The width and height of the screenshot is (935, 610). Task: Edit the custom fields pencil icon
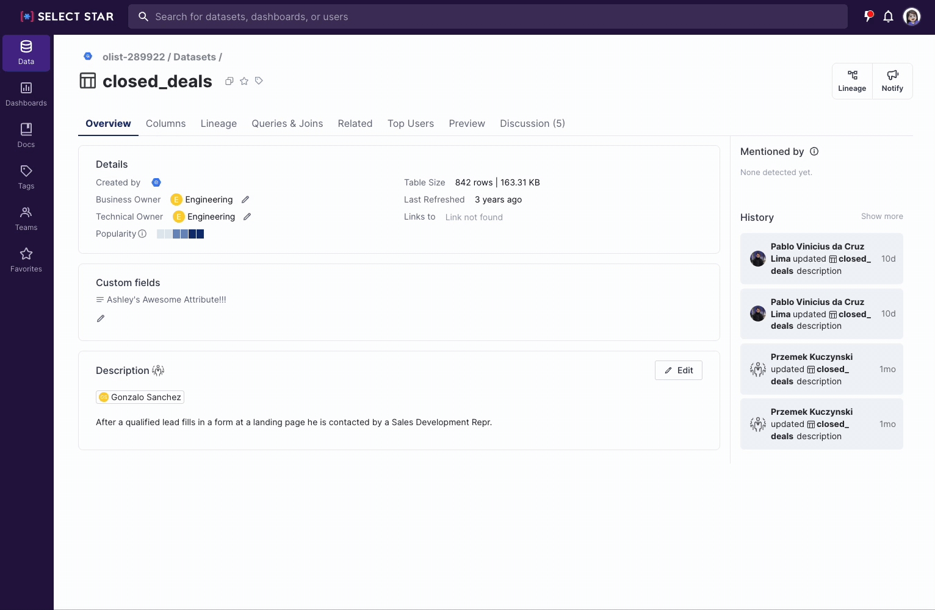[x=101, y=318]
